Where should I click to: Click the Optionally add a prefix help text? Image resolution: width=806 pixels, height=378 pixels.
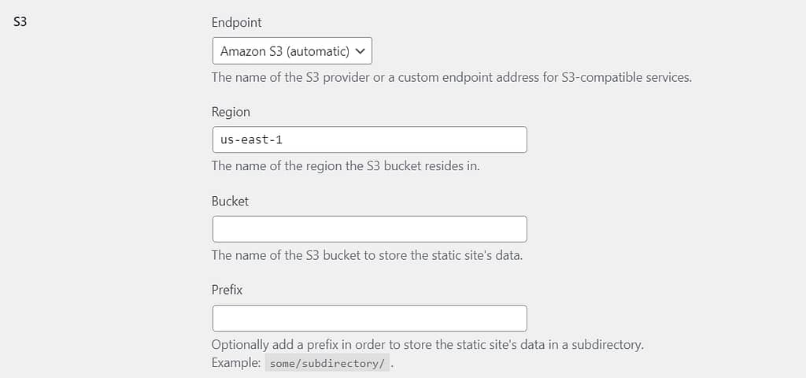pyautogui.click(x=427, y=345)
